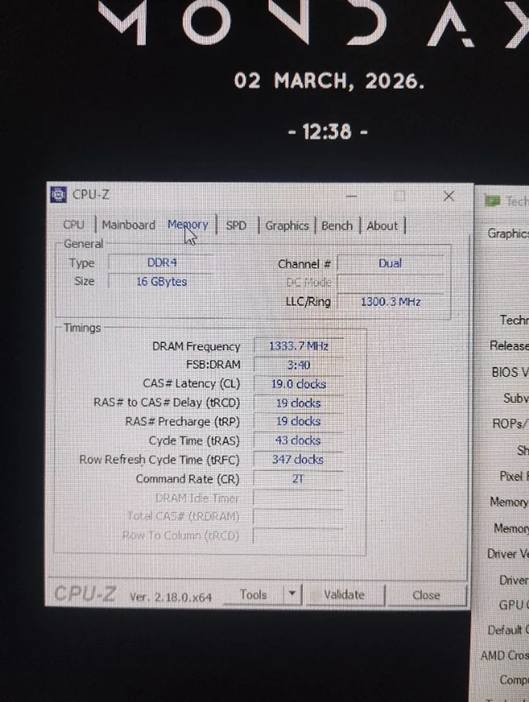Viewport: 529px width, 702px height.
Task: Click the Validate button
Action: [344, 595]
